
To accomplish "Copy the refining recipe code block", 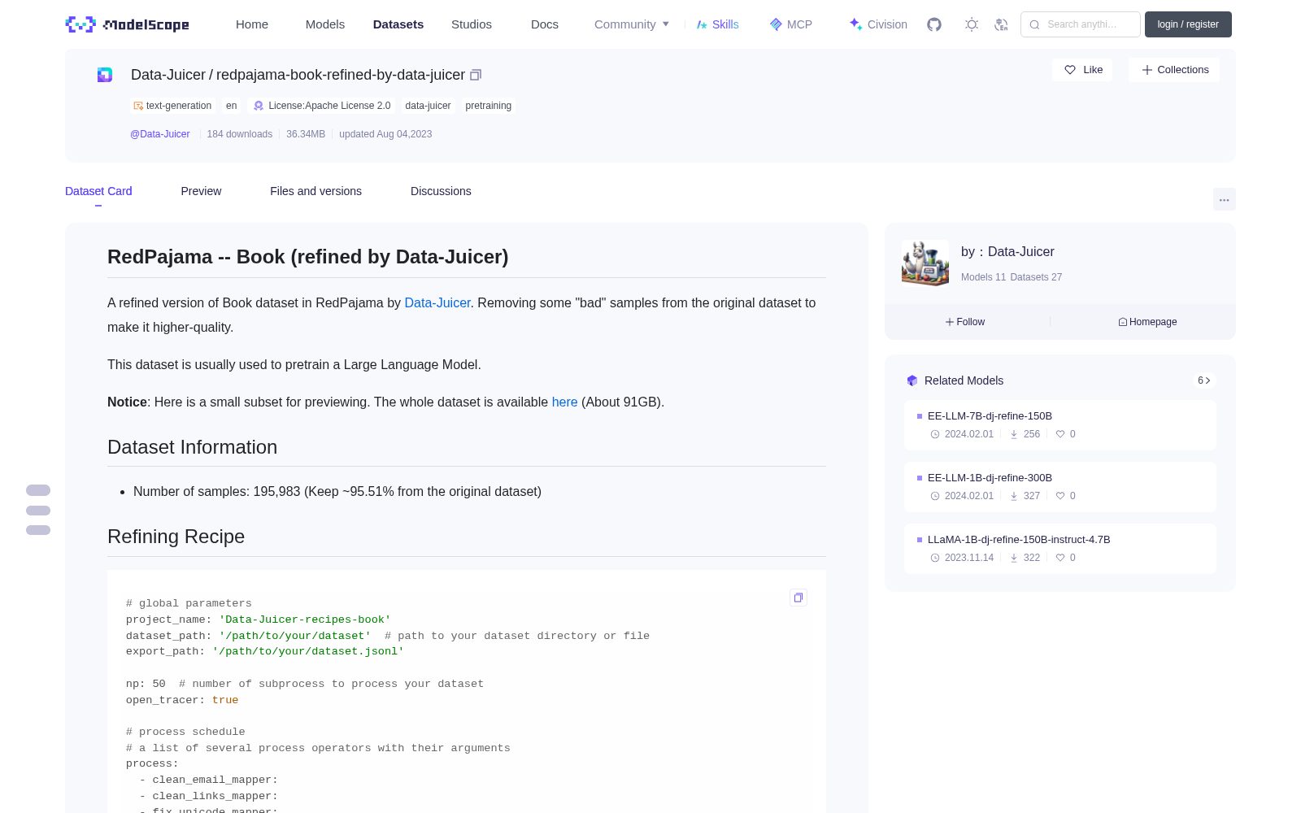I will point(798,598).
